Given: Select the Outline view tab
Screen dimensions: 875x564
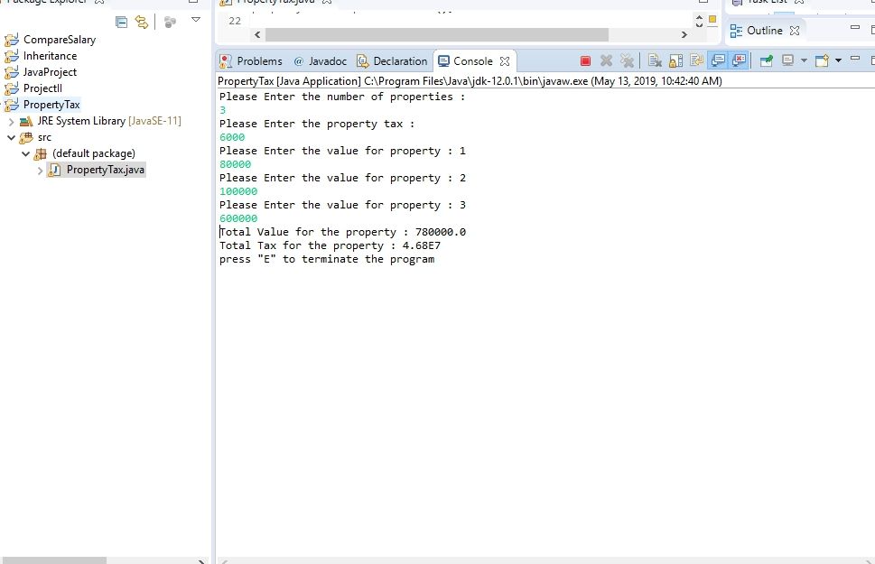Looking at the screenshot, I should (766, 30).
